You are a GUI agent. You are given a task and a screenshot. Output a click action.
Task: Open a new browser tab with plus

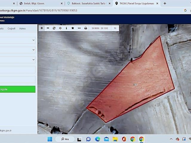click(165, 3)
